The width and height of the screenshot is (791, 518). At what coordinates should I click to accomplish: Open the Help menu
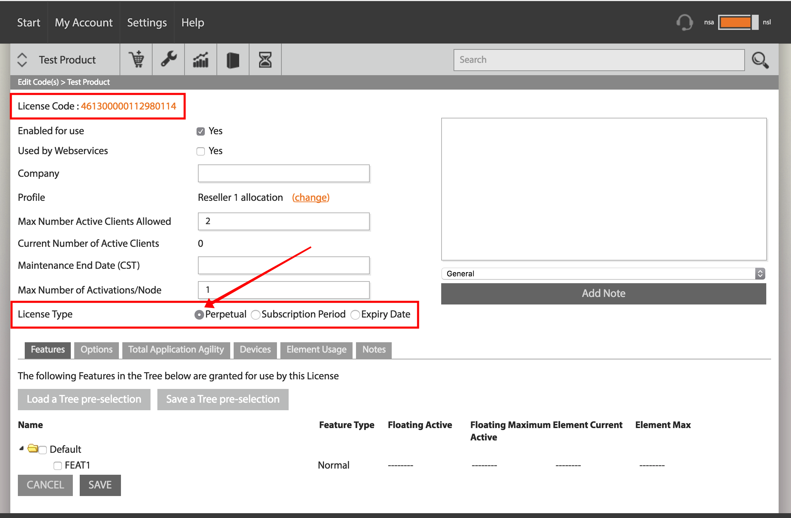[x=193, y=23]
